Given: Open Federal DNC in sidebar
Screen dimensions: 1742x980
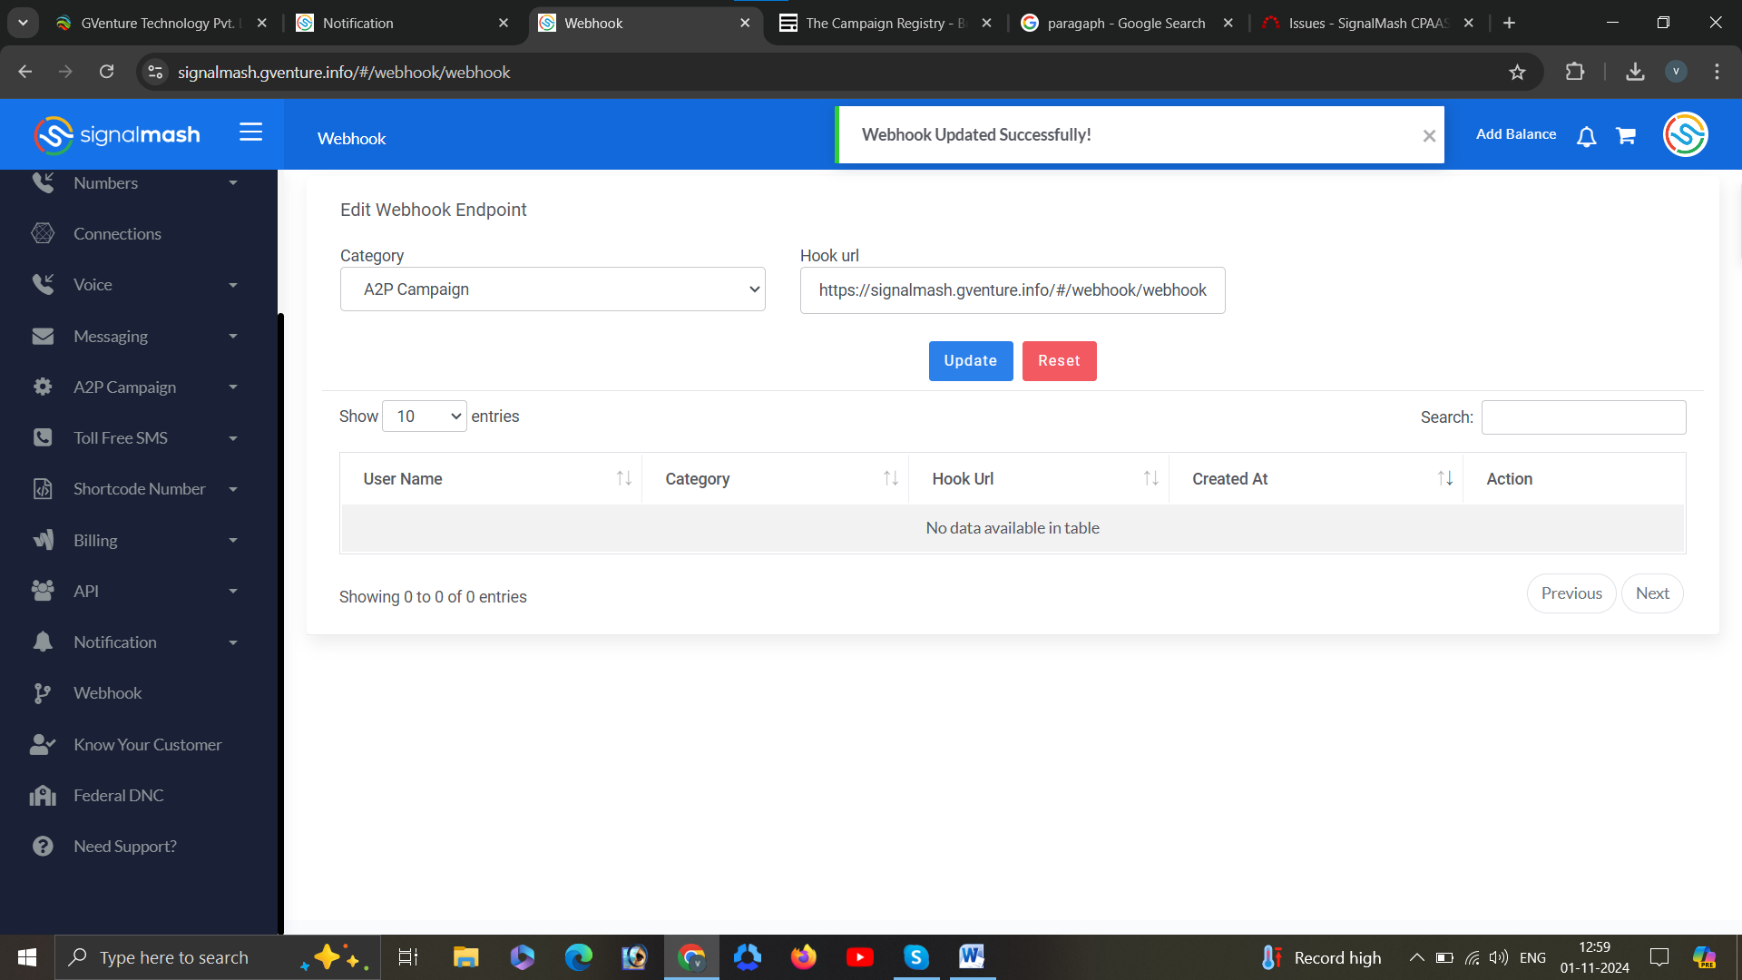Looking at the screenshot, I should click(118, 796).
